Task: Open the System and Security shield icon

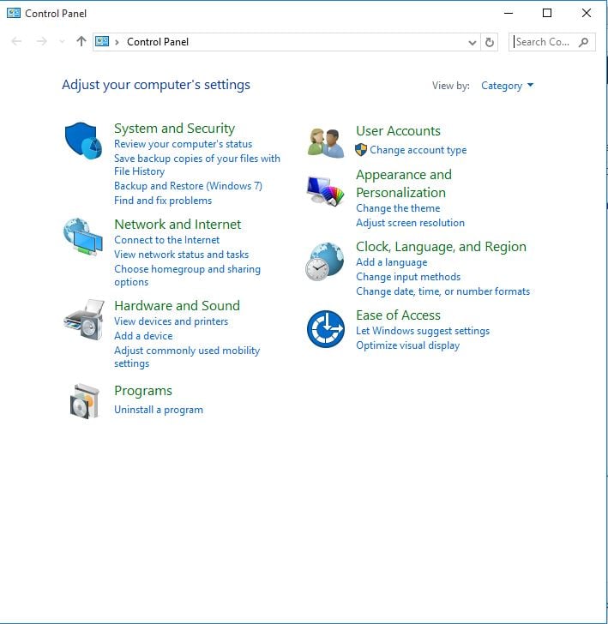Action: [84, 141]
